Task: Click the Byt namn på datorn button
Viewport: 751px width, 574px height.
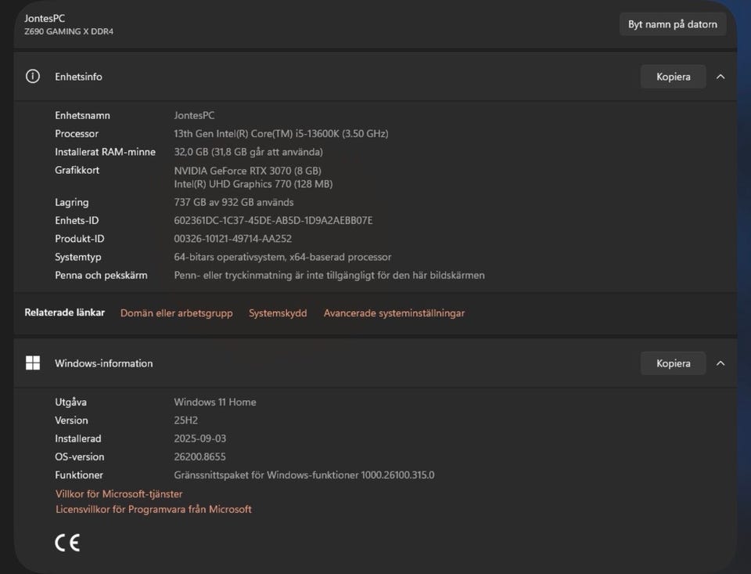Action: (x=673, y=24)
